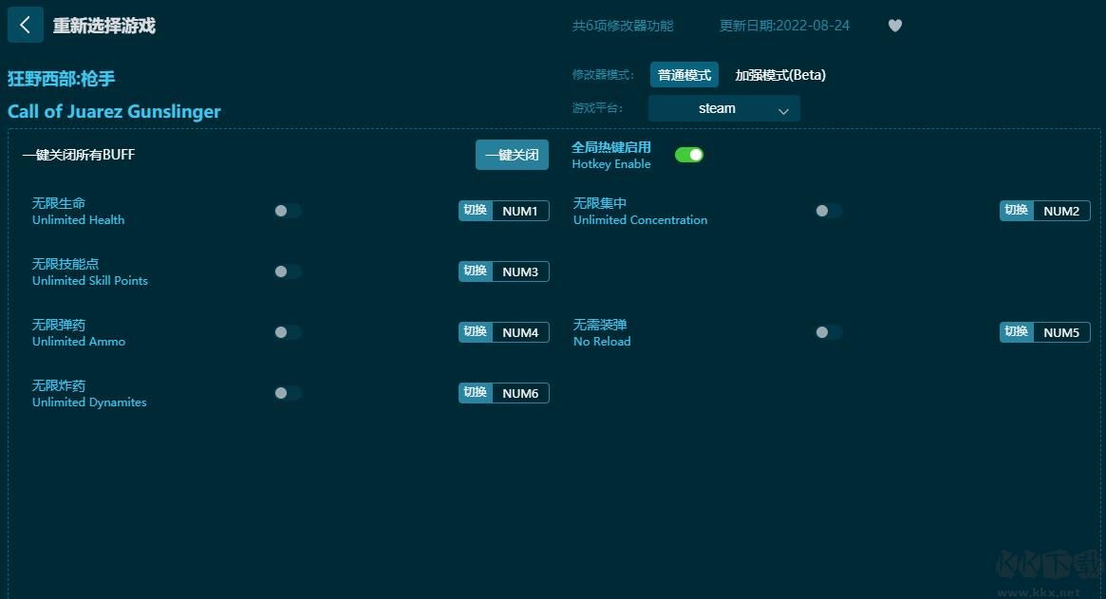Enable the Unlimited Ammo switch

click(288, 332)
